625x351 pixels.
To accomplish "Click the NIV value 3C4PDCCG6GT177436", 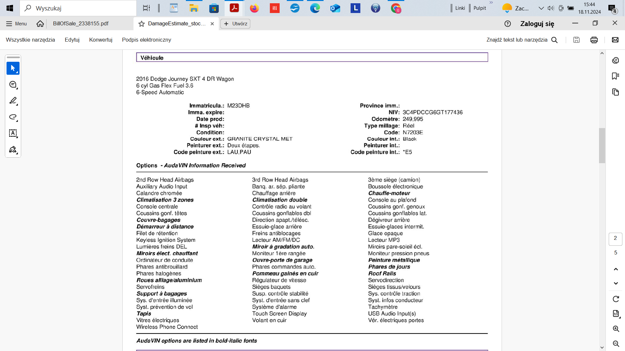I will pyautogui.click(x=432, y=112).
